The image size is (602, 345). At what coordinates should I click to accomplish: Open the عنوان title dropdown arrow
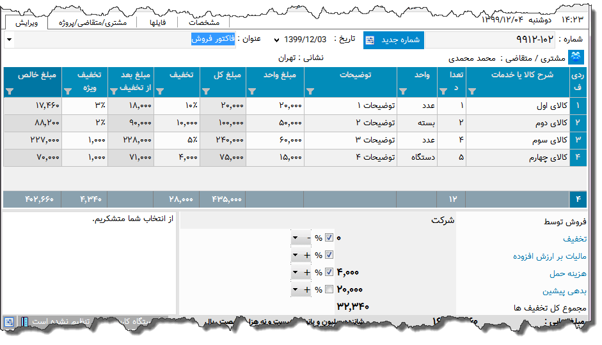9,40
